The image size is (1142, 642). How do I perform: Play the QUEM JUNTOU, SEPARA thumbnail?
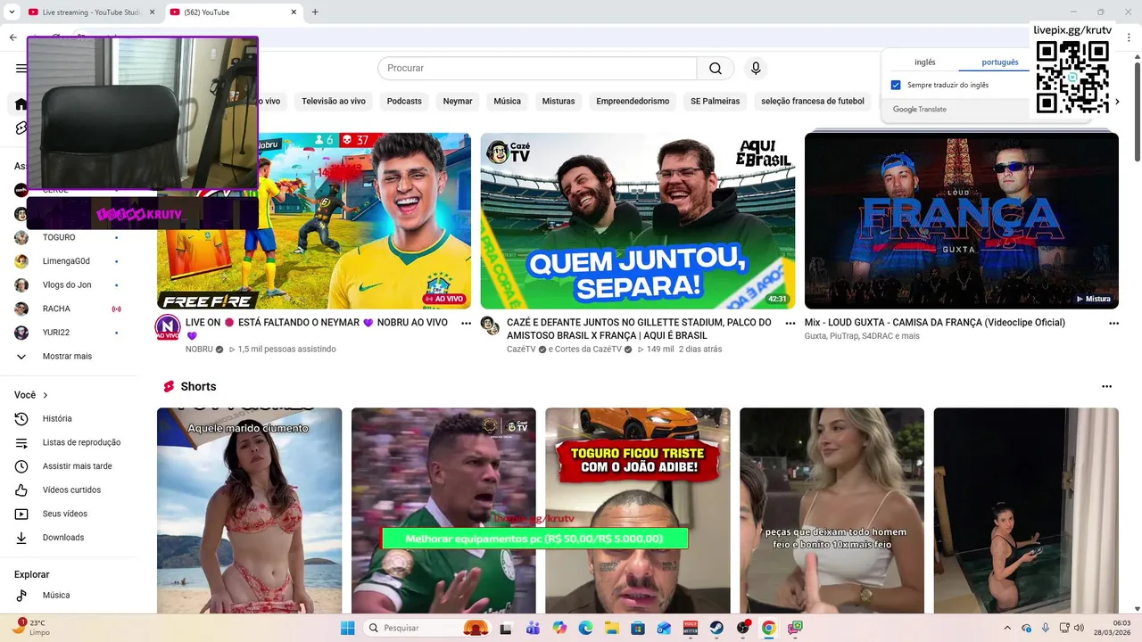[638, 221]
